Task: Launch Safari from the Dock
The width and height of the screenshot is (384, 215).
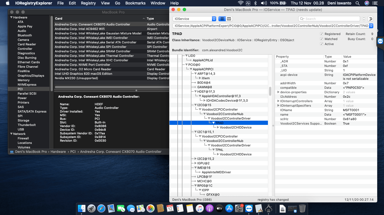Action: click(x=101, y=208)
